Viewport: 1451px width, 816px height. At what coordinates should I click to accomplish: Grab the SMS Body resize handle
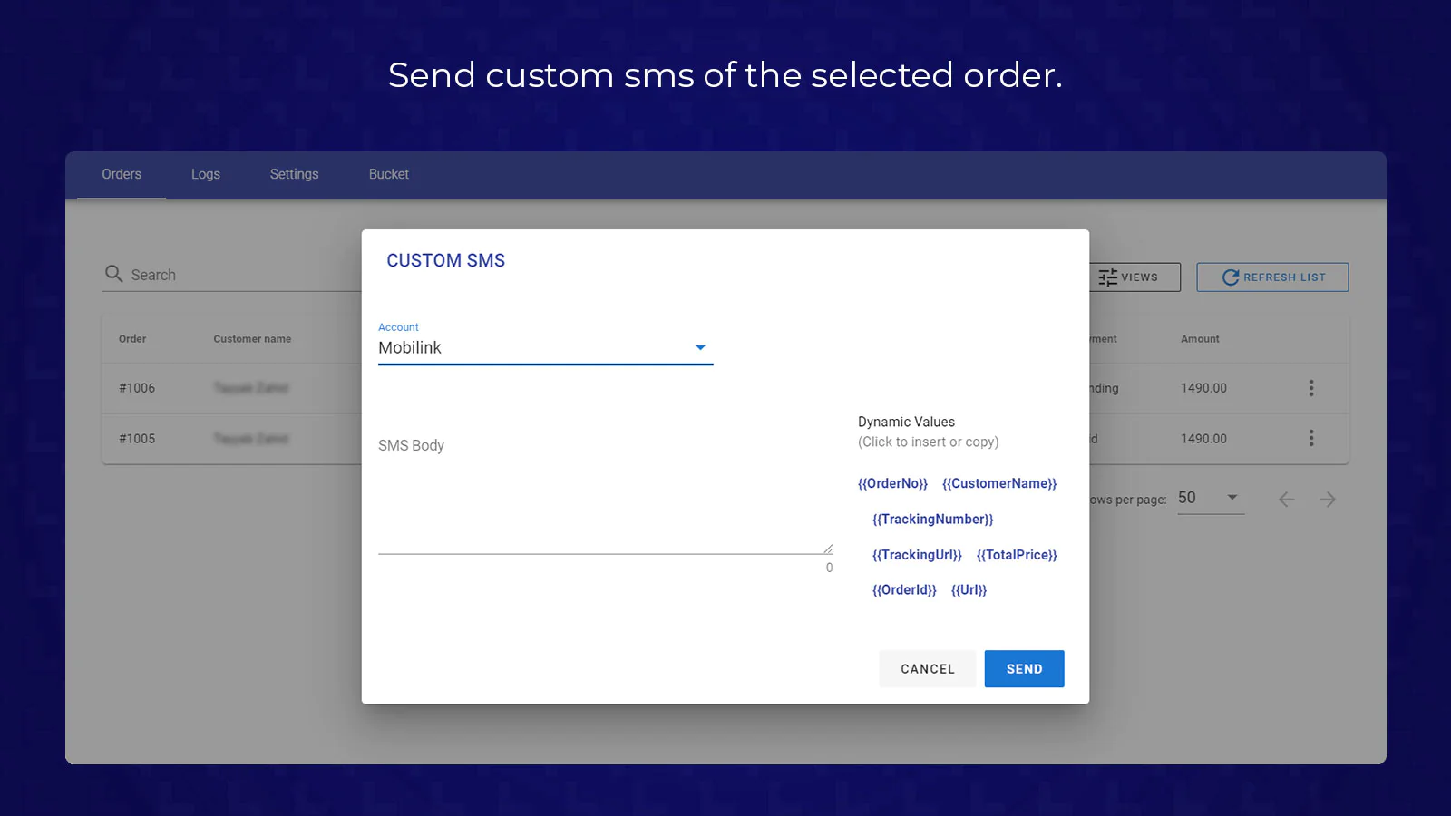[x=828, y=549]
